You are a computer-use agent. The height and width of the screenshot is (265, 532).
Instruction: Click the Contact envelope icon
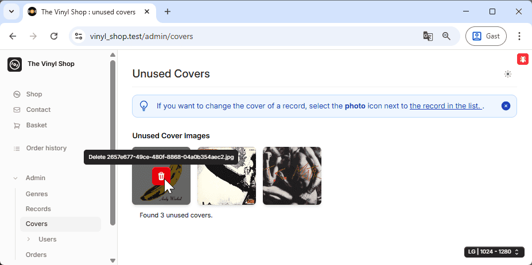pyautogui.click(x=17, y=110)
